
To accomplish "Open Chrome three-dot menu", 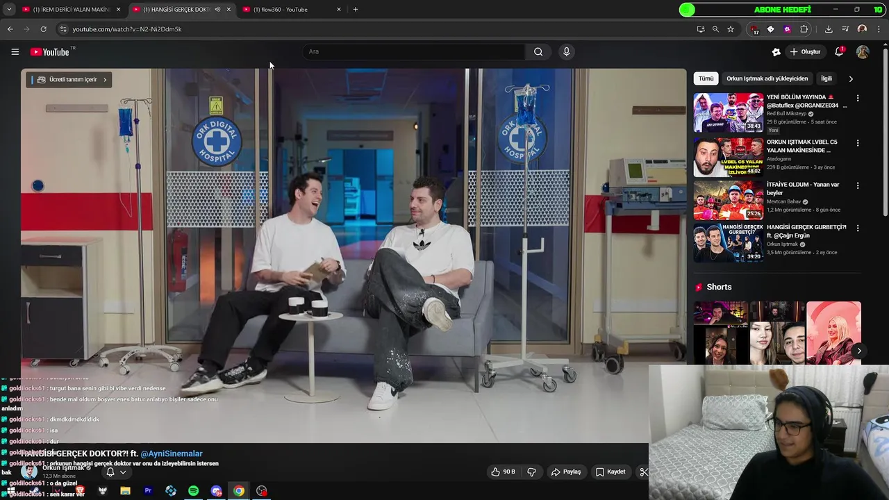I will 879,29.
